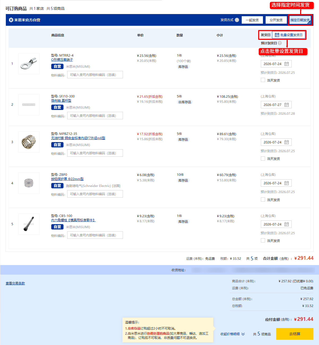Open the 导向轴 直杆型 product link

click(x=61, y=101)
